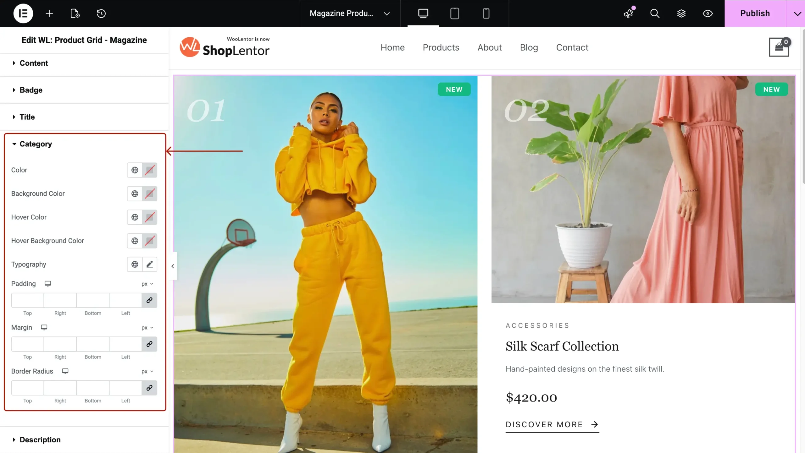Open the Structure layers icon
Screen dimensions: 805x453
(681, 13)
